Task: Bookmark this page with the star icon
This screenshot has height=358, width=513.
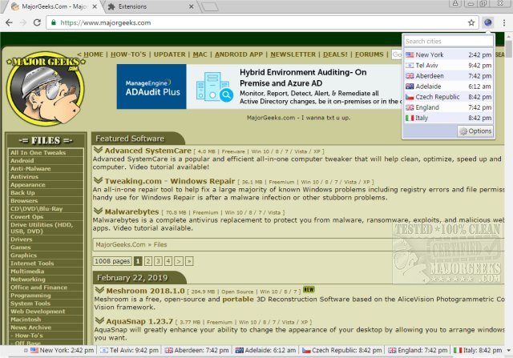Action: point(473,22)
